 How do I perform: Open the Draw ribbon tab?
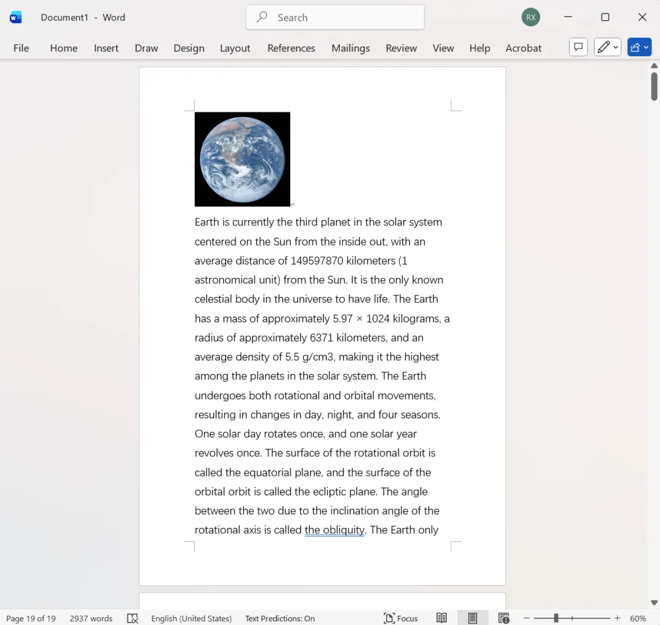click(x=146, y=48)
